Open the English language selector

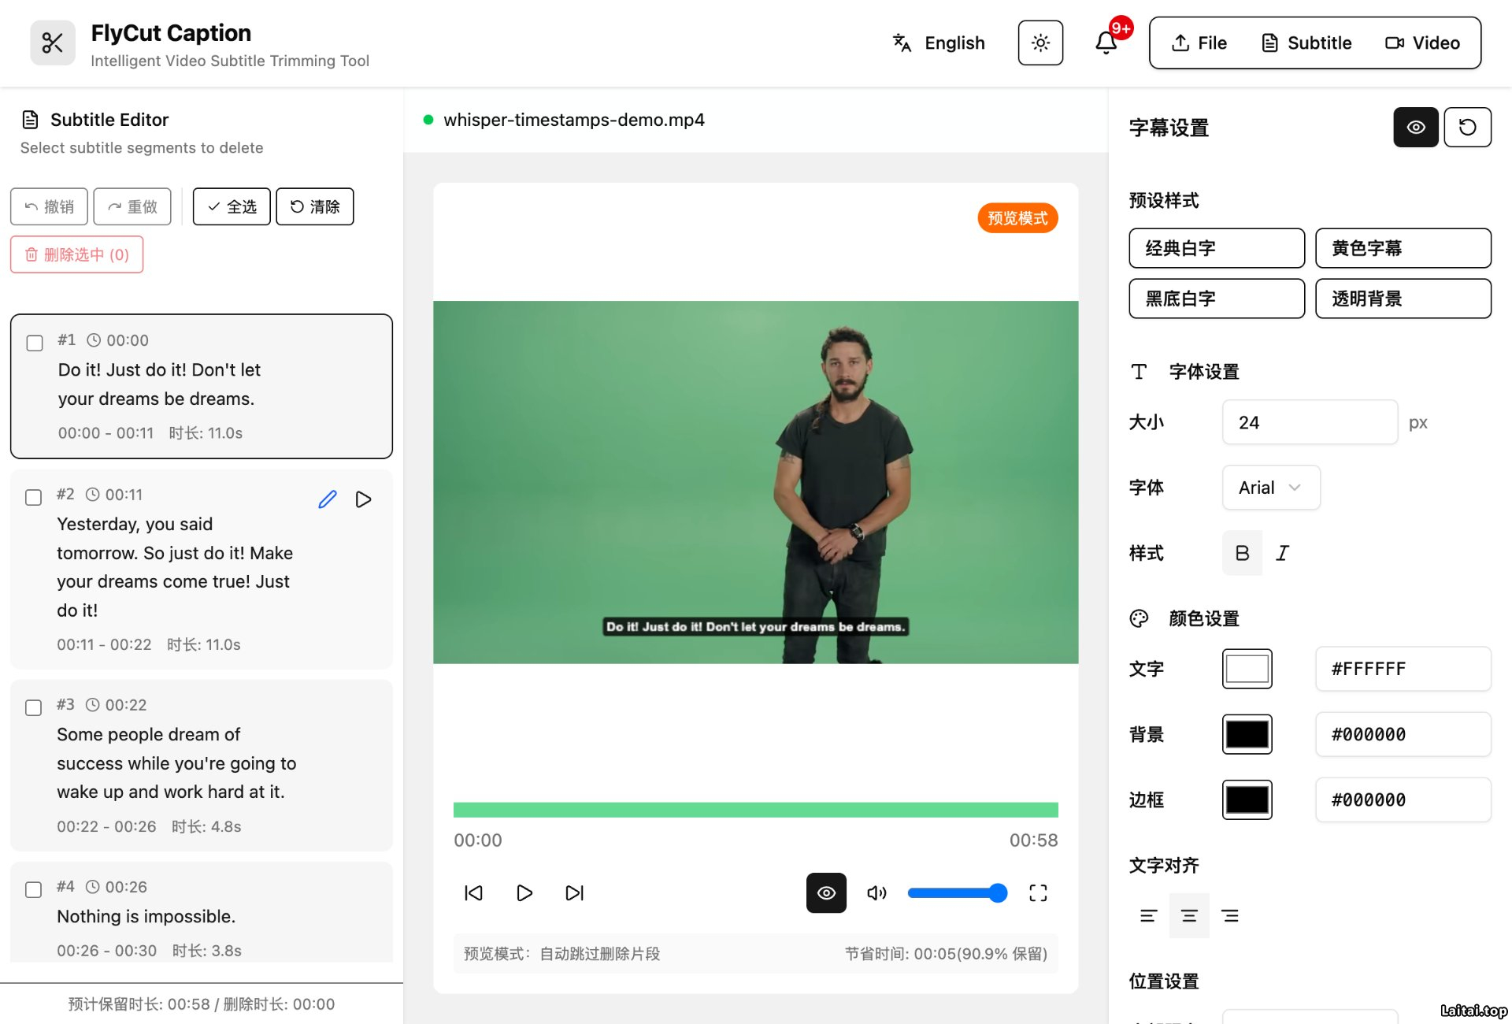pyautogui.click(x=939, y=43)
